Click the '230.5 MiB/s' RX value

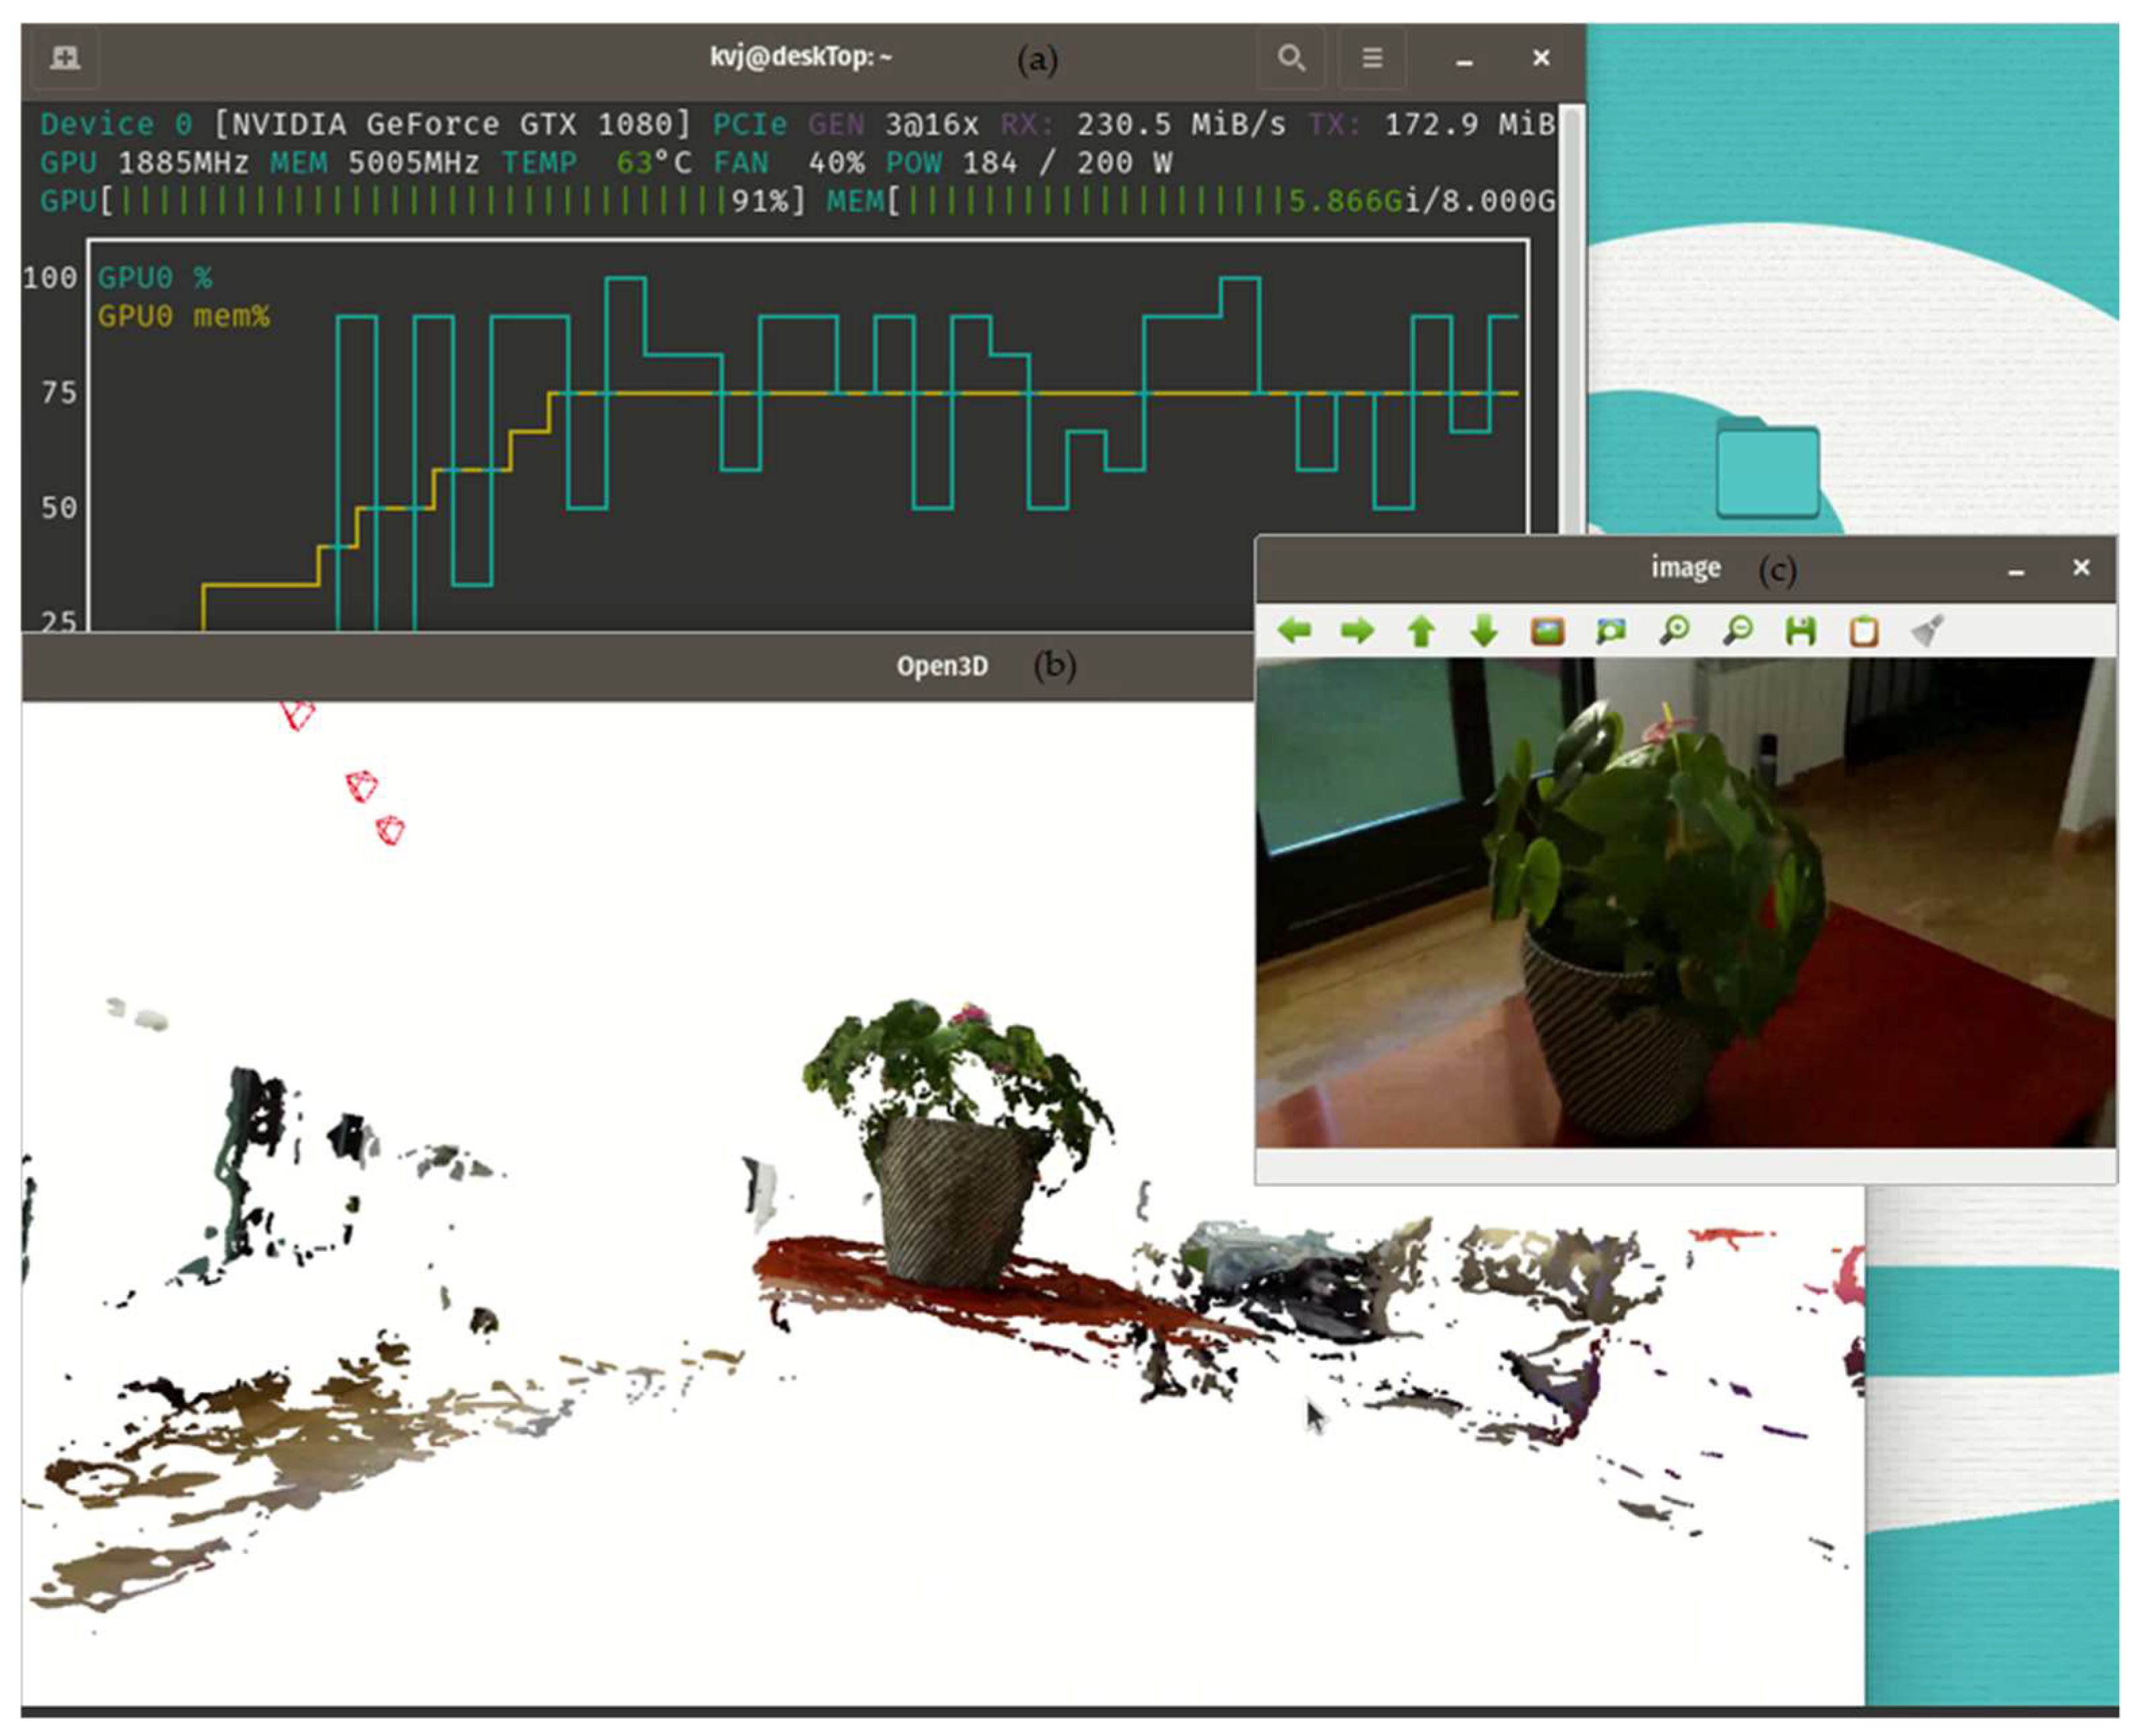(1181, 124)
